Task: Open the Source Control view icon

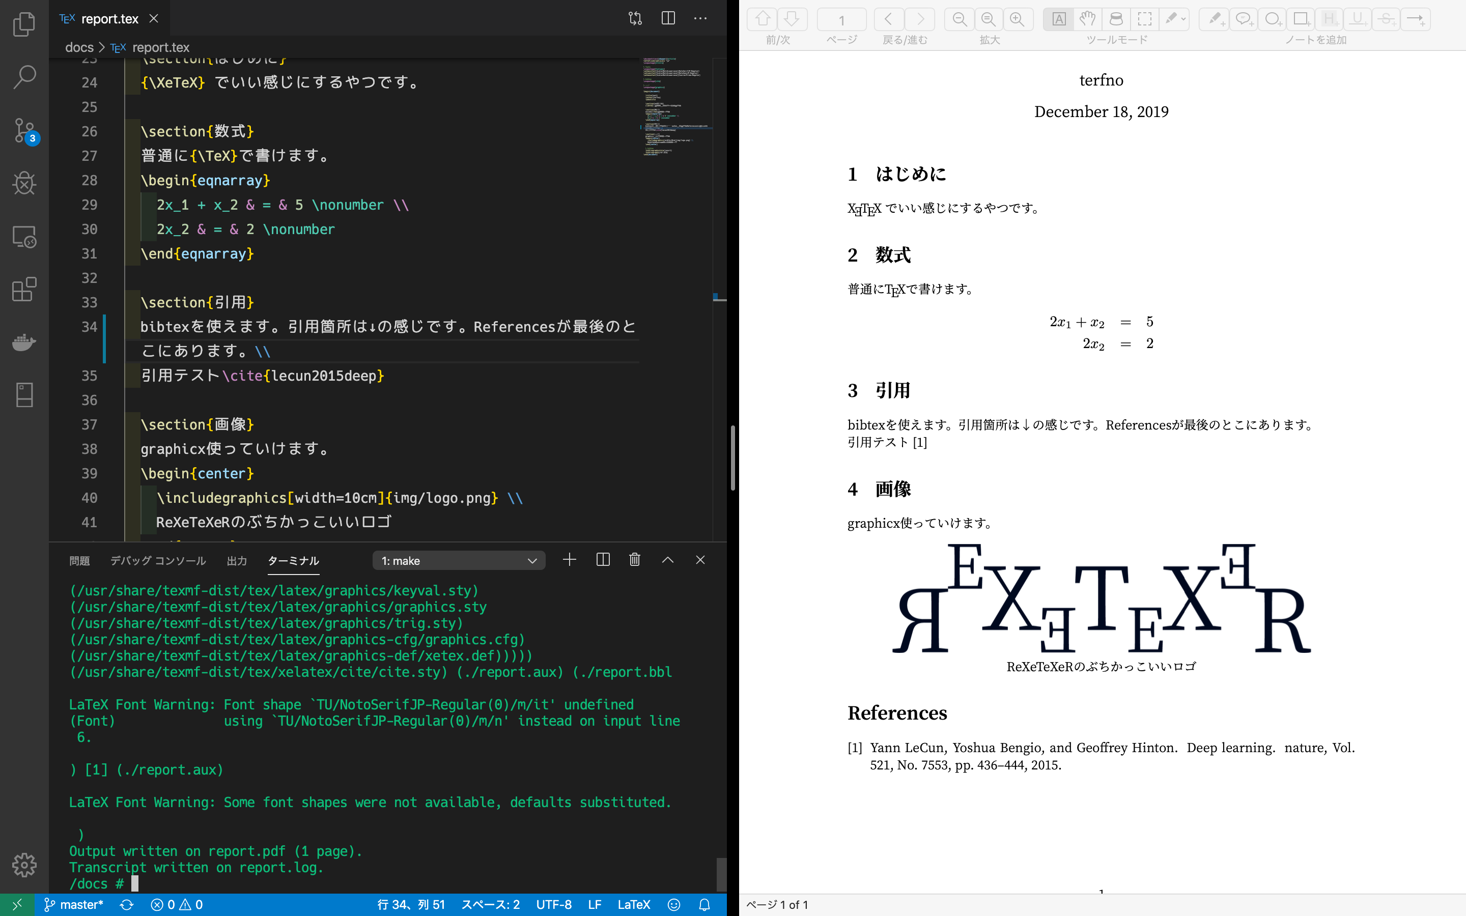Action: (24, 130)
